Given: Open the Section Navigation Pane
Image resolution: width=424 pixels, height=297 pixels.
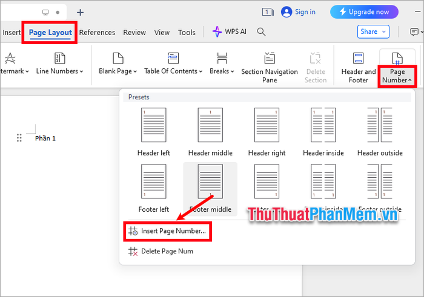Looking at the screenshot, I should [x=270, y=68].
